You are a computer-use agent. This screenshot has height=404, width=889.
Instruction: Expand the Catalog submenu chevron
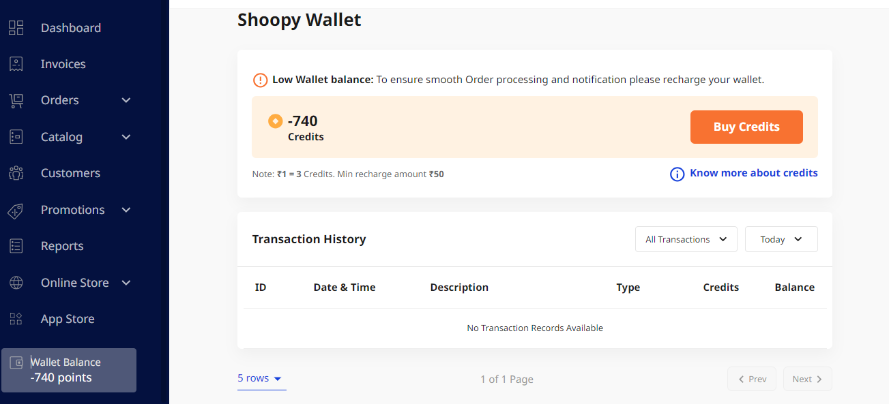(x=126, y=137)
